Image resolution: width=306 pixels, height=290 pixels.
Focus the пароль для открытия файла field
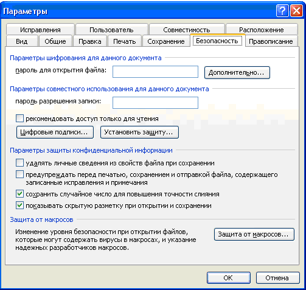click(x=155, y=72)
